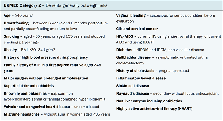
Task: Select the Smoking condition label
Action: tap(11, 36)
